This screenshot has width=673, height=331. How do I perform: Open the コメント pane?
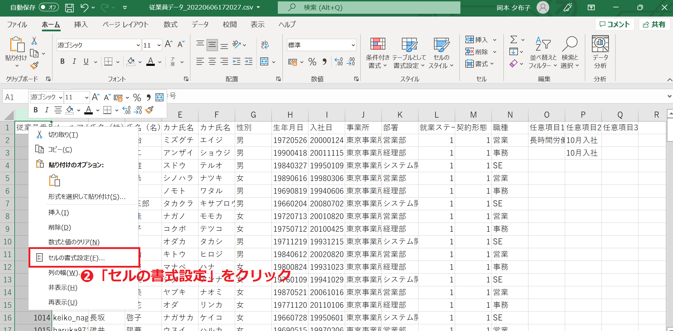coord(614,24)
